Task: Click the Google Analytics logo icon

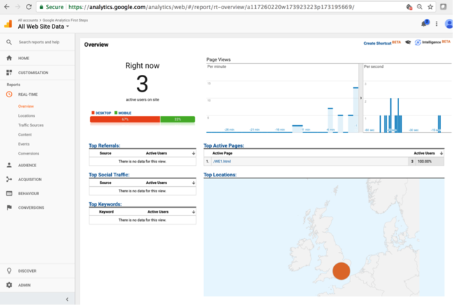Action: click(8, 24)
